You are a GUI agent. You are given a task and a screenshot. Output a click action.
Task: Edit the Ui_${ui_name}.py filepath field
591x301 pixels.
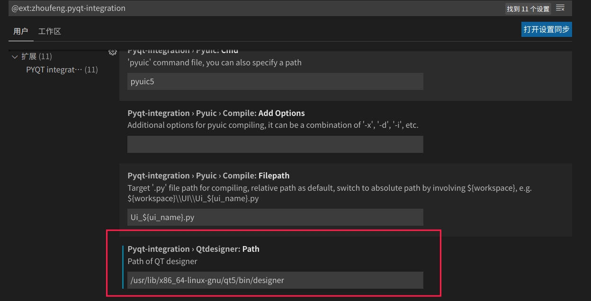pos(275,217)
